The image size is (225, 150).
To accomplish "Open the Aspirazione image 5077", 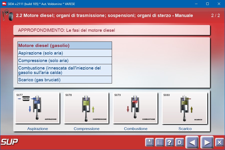I will coord(37,108).
